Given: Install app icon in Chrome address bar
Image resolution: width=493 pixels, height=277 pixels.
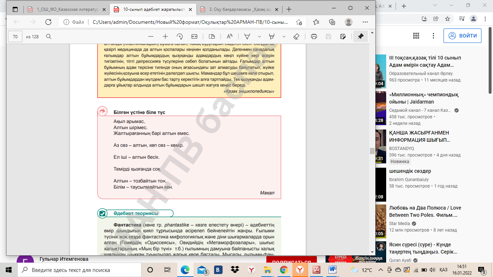Looking at the screenshot, I should 424,19.
